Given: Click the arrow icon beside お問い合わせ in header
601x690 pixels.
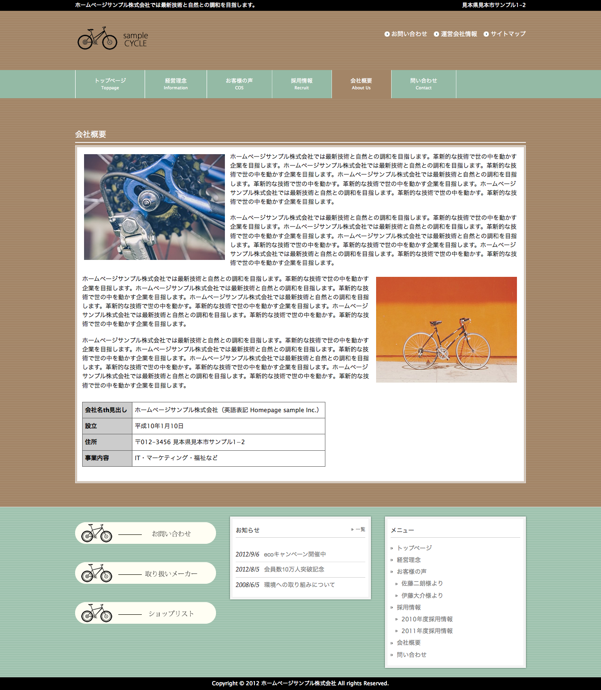Looking at the screenshot, I should [387, 34].
